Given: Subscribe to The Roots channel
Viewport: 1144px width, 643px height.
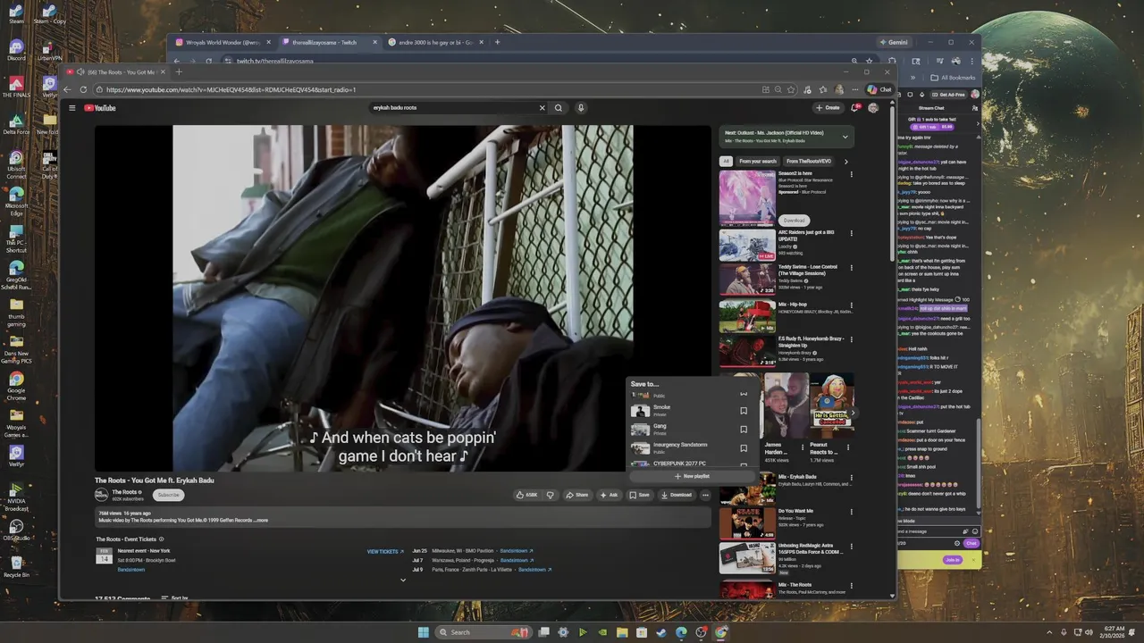Looking at the screenshot, I should 168,495.
